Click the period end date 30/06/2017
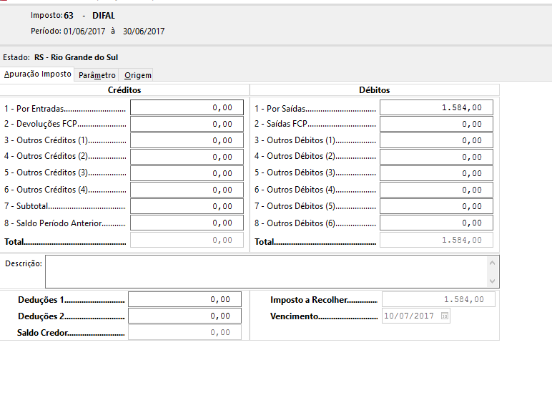 coord(144,31)
